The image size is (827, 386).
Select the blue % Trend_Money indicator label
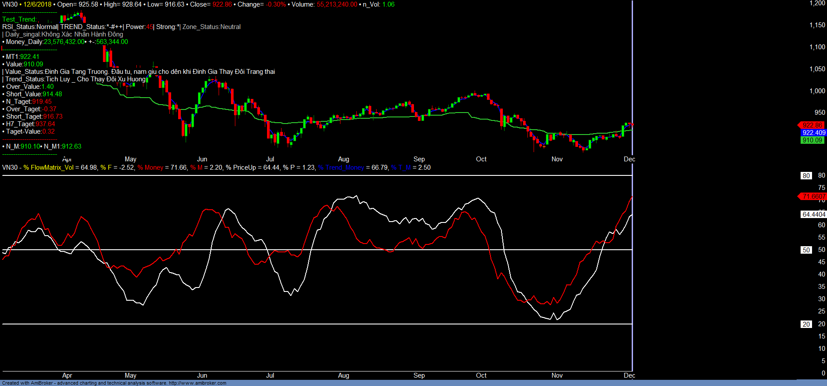341,168
